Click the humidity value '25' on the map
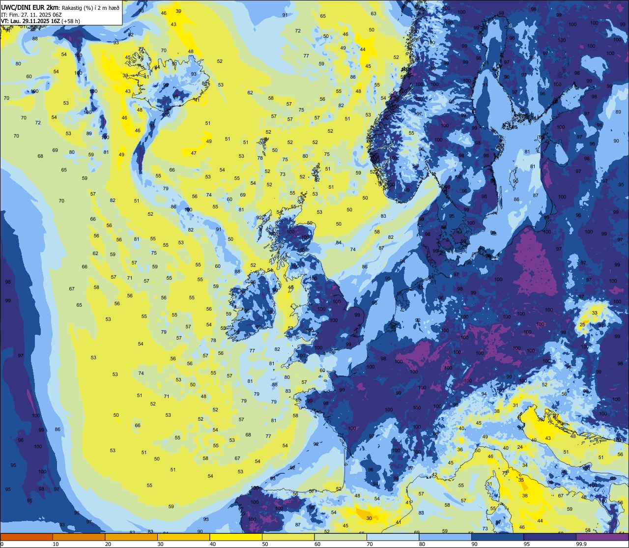 coord(582,325)
